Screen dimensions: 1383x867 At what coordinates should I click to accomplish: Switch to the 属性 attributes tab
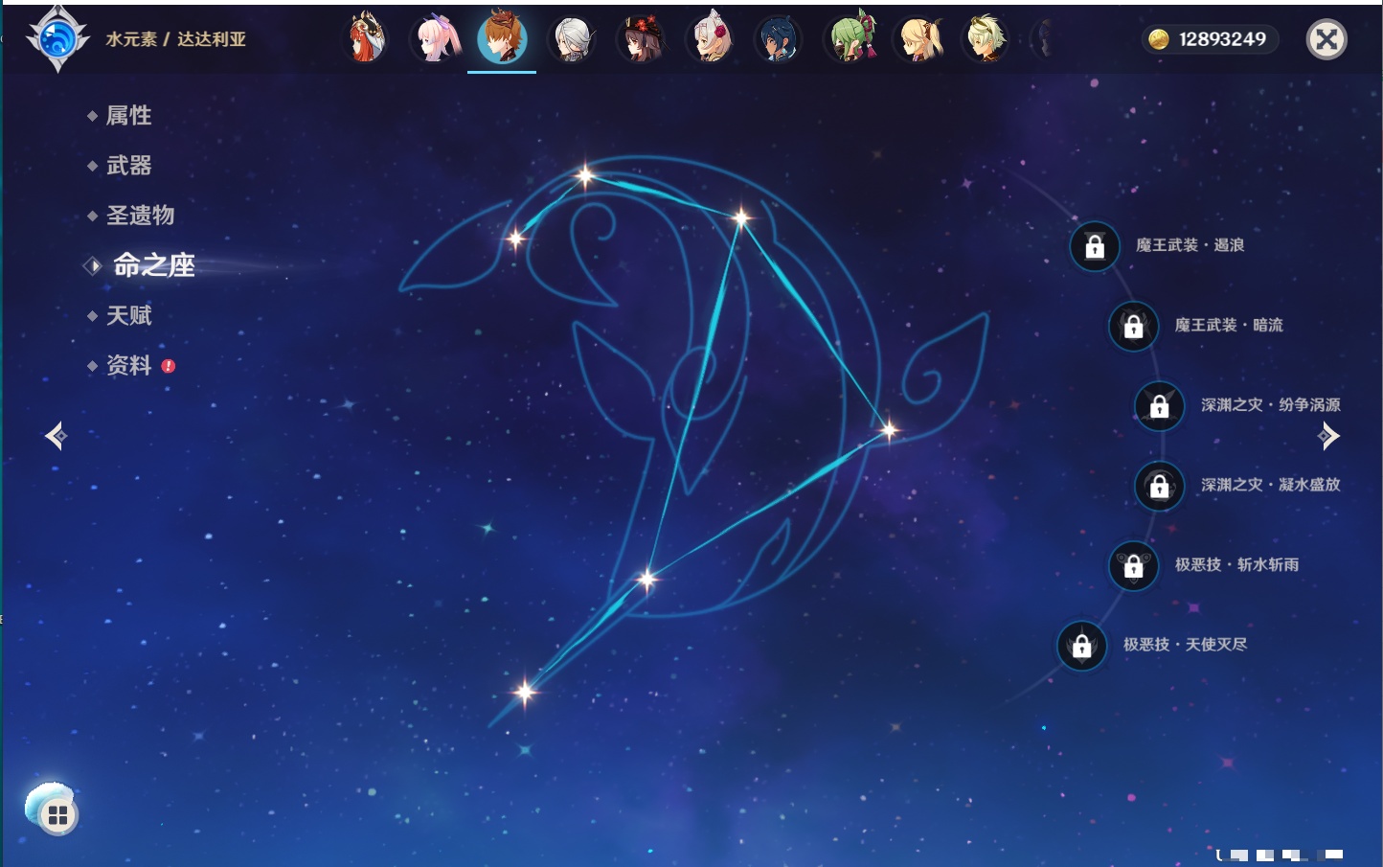click(x=128, y=116)
